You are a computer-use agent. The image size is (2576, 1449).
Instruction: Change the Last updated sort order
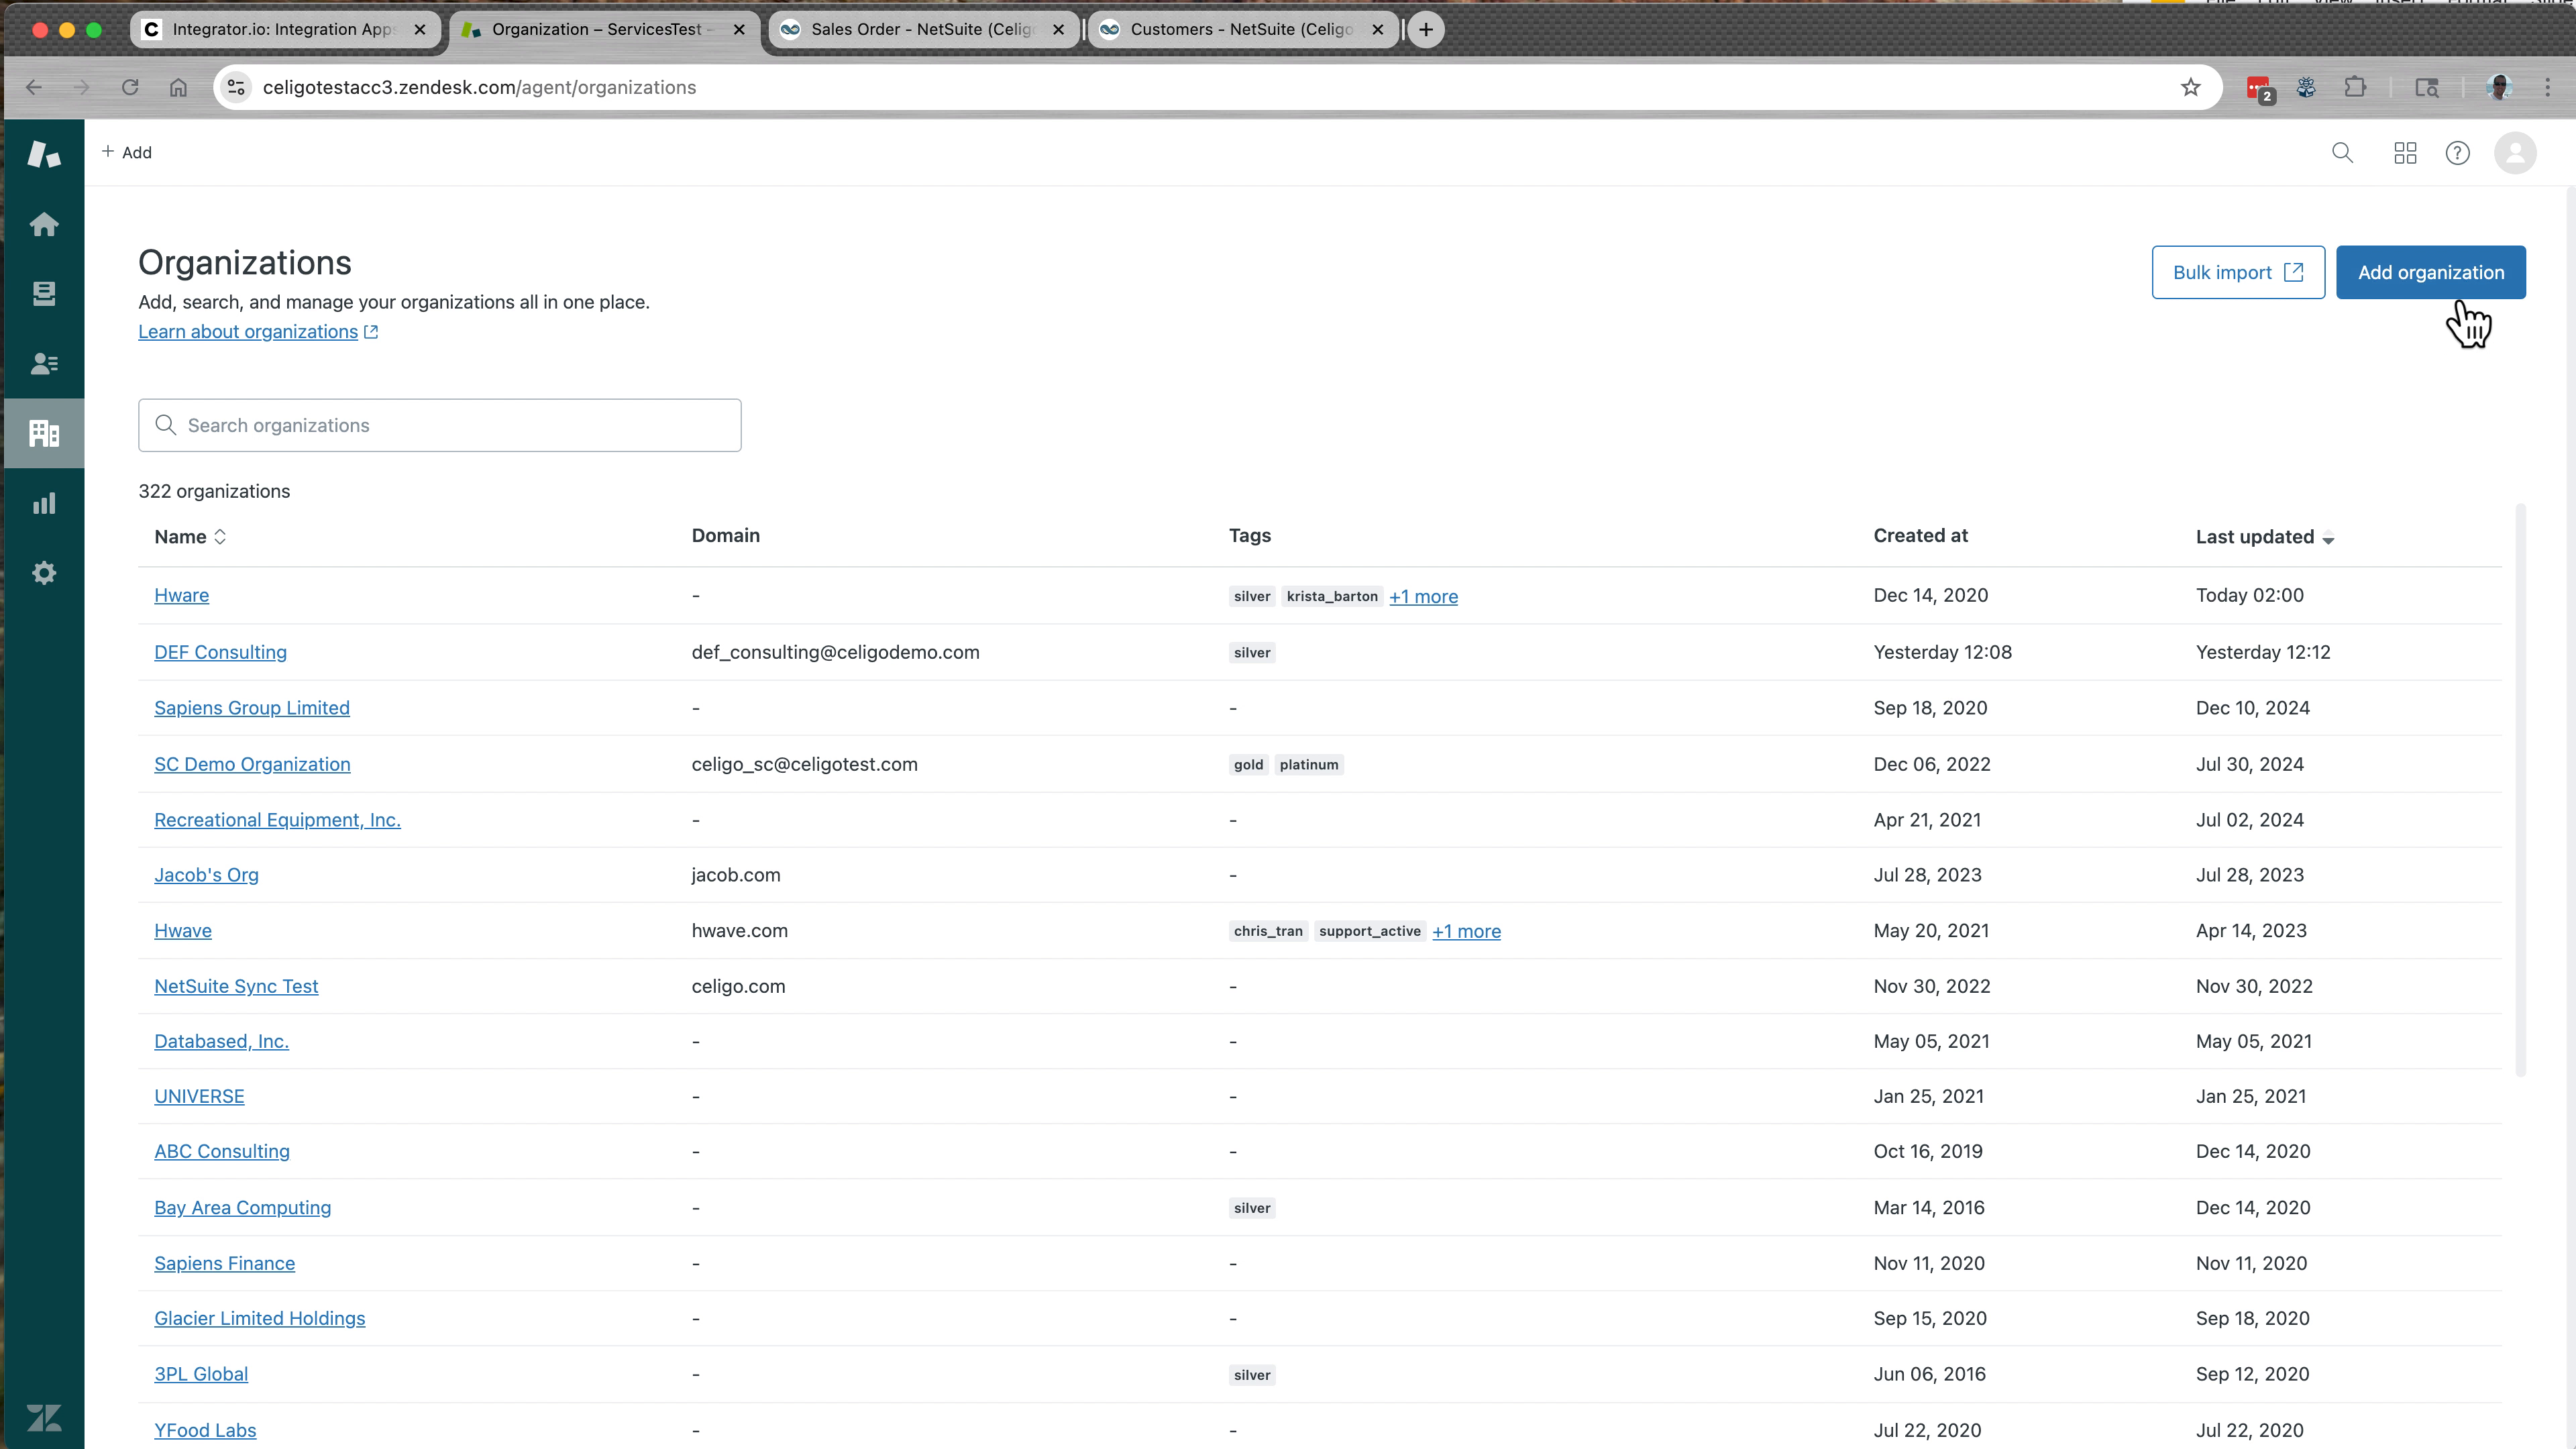tap(2265, 536)
